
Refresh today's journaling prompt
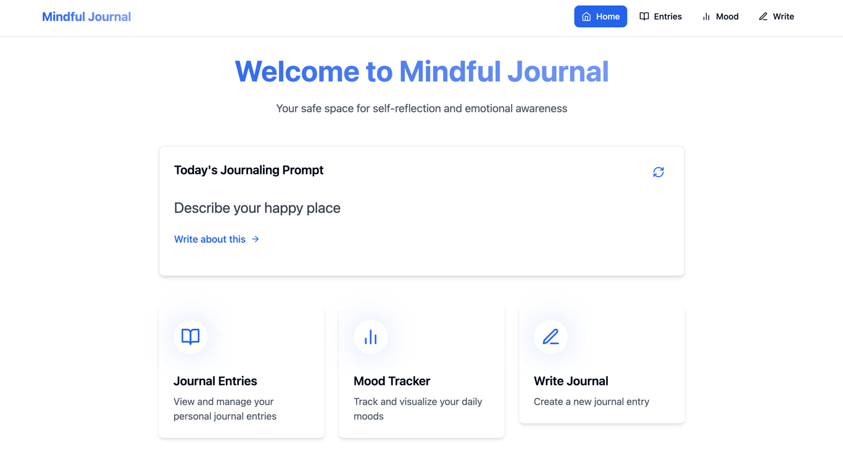658,172
